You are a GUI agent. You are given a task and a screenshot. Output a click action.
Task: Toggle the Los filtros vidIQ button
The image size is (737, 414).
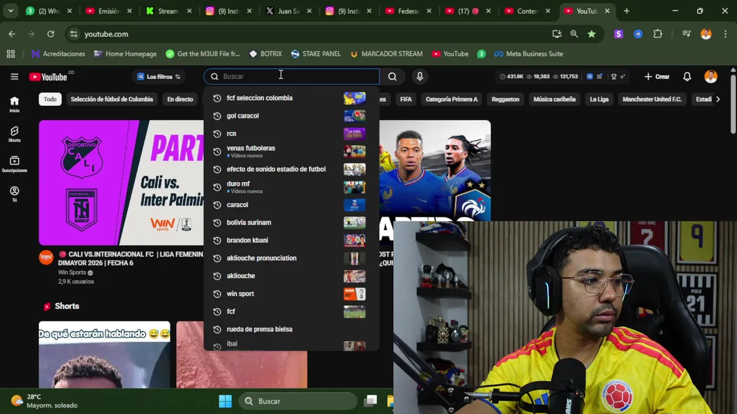click(158, 76)
